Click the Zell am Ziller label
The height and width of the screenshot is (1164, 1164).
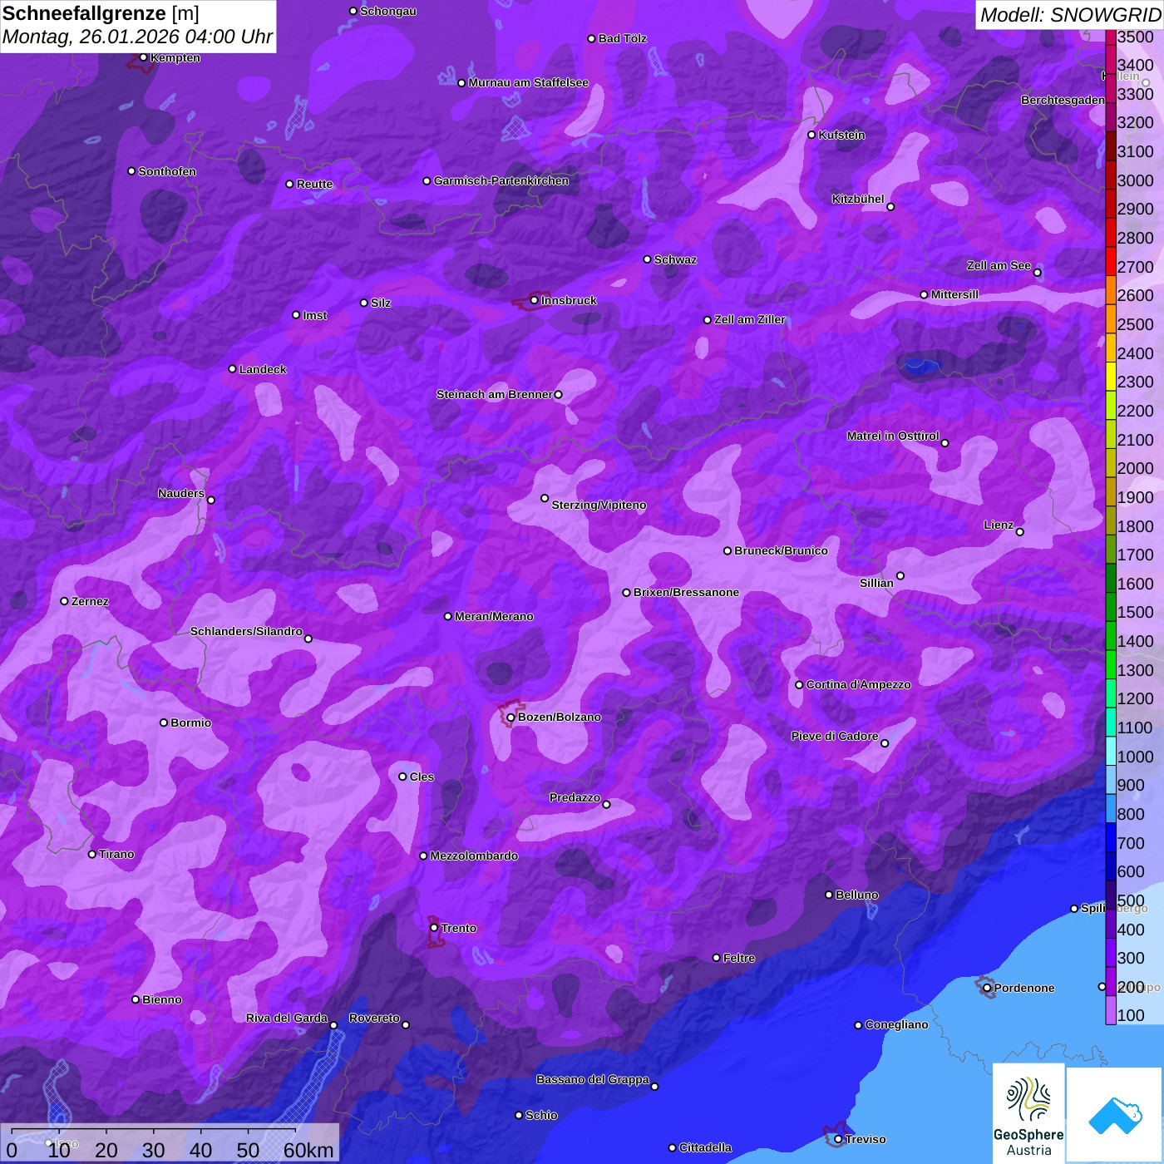750,319
